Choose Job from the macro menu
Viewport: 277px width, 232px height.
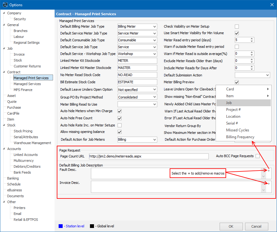(x=229, y=103)
